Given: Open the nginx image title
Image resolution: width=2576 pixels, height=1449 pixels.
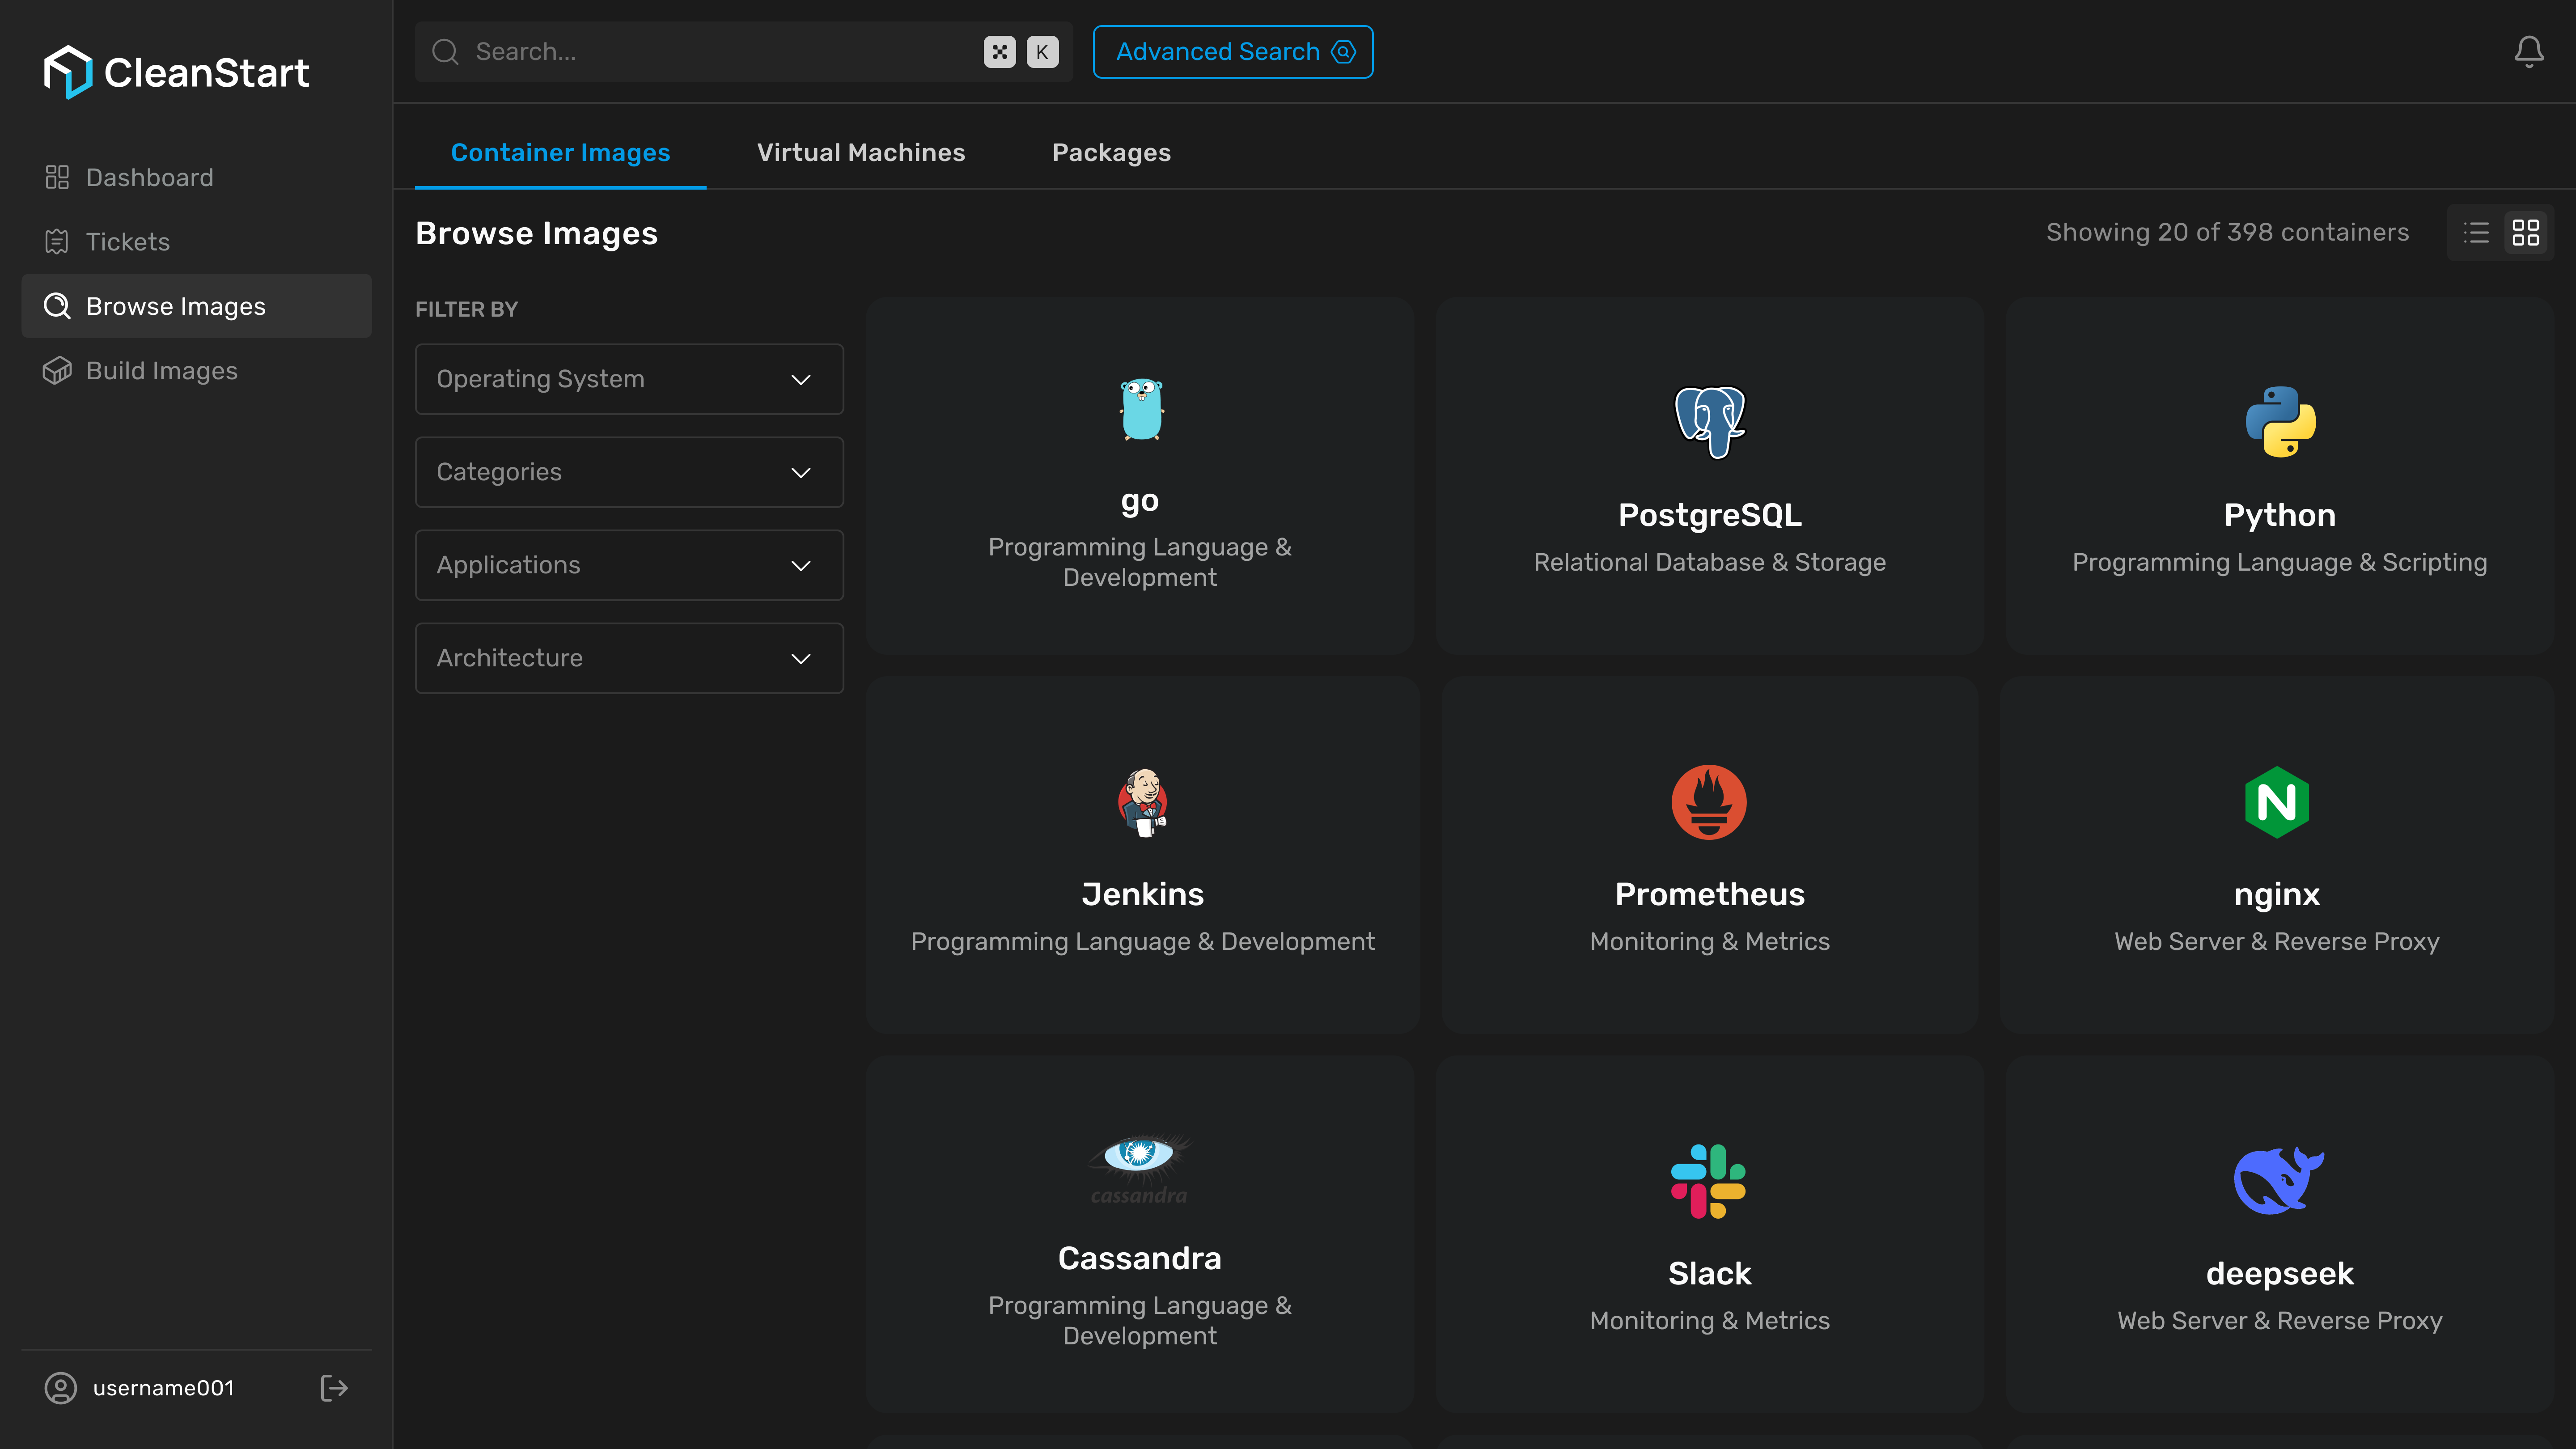Looking at the screenshot, I should tap(2277, 895).
